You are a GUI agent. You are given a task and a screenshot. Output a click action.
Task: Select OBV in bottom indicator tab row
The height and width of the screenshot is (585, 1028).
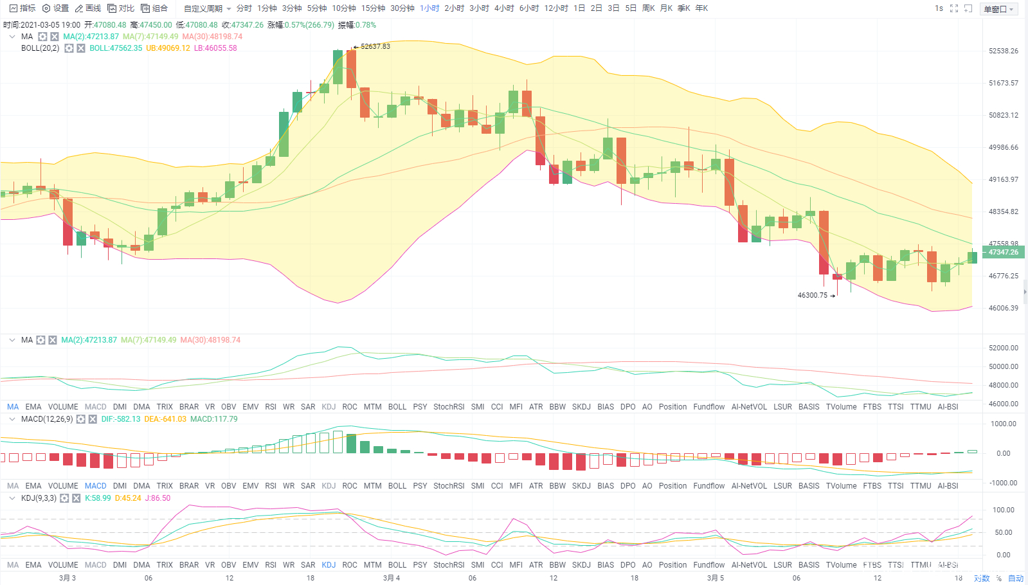tap(228, 565)
